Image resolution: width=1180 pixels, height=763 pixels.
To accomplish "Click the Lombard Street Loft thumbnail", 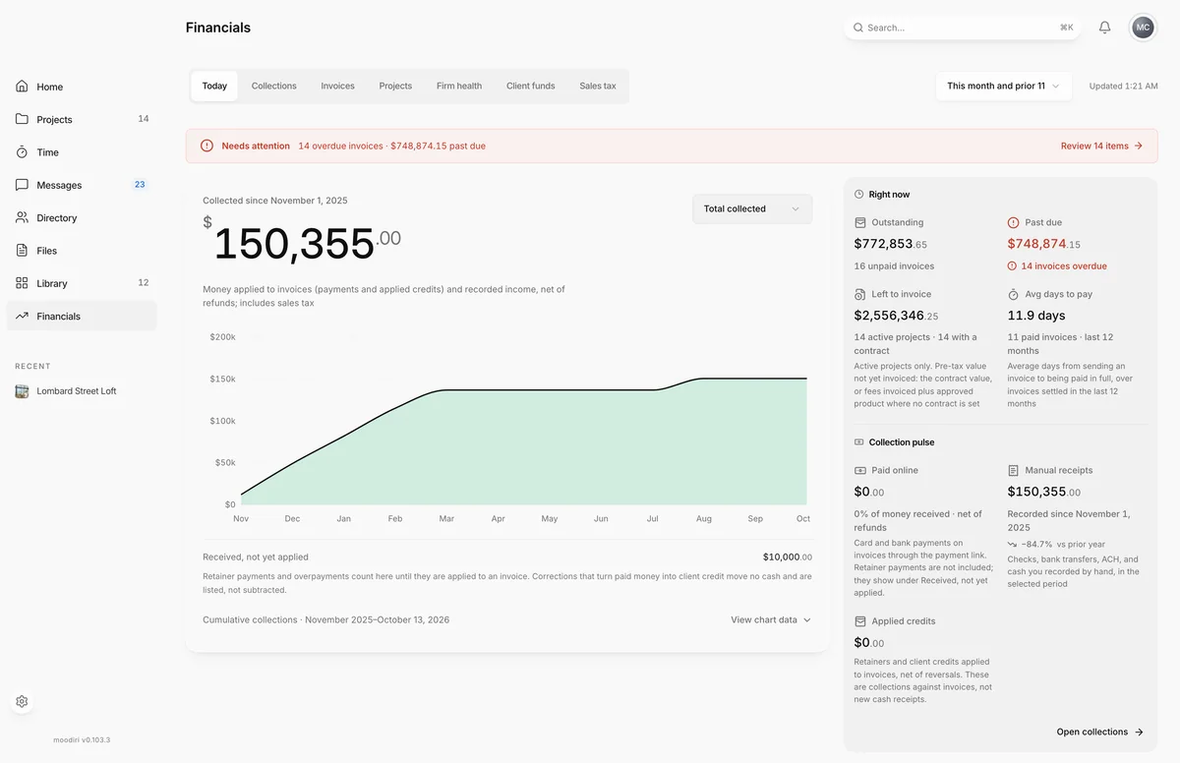I will [22, 391].
